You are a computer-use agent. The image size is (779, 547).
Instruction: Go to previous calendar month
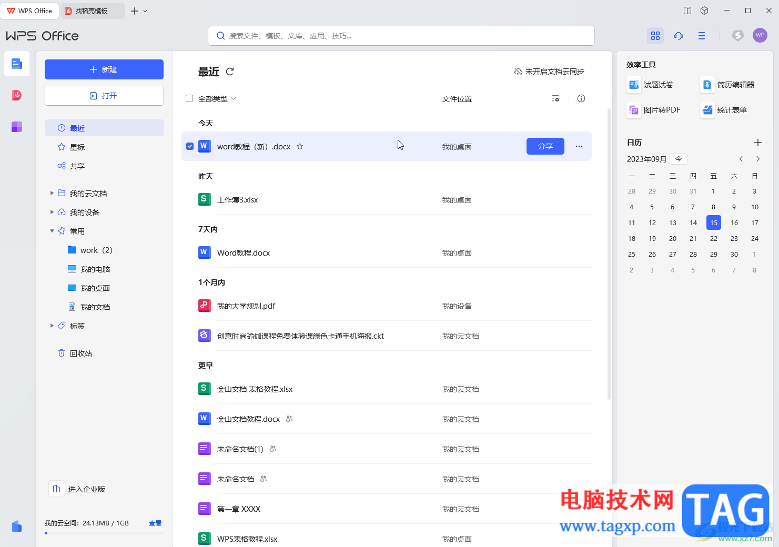741,159
